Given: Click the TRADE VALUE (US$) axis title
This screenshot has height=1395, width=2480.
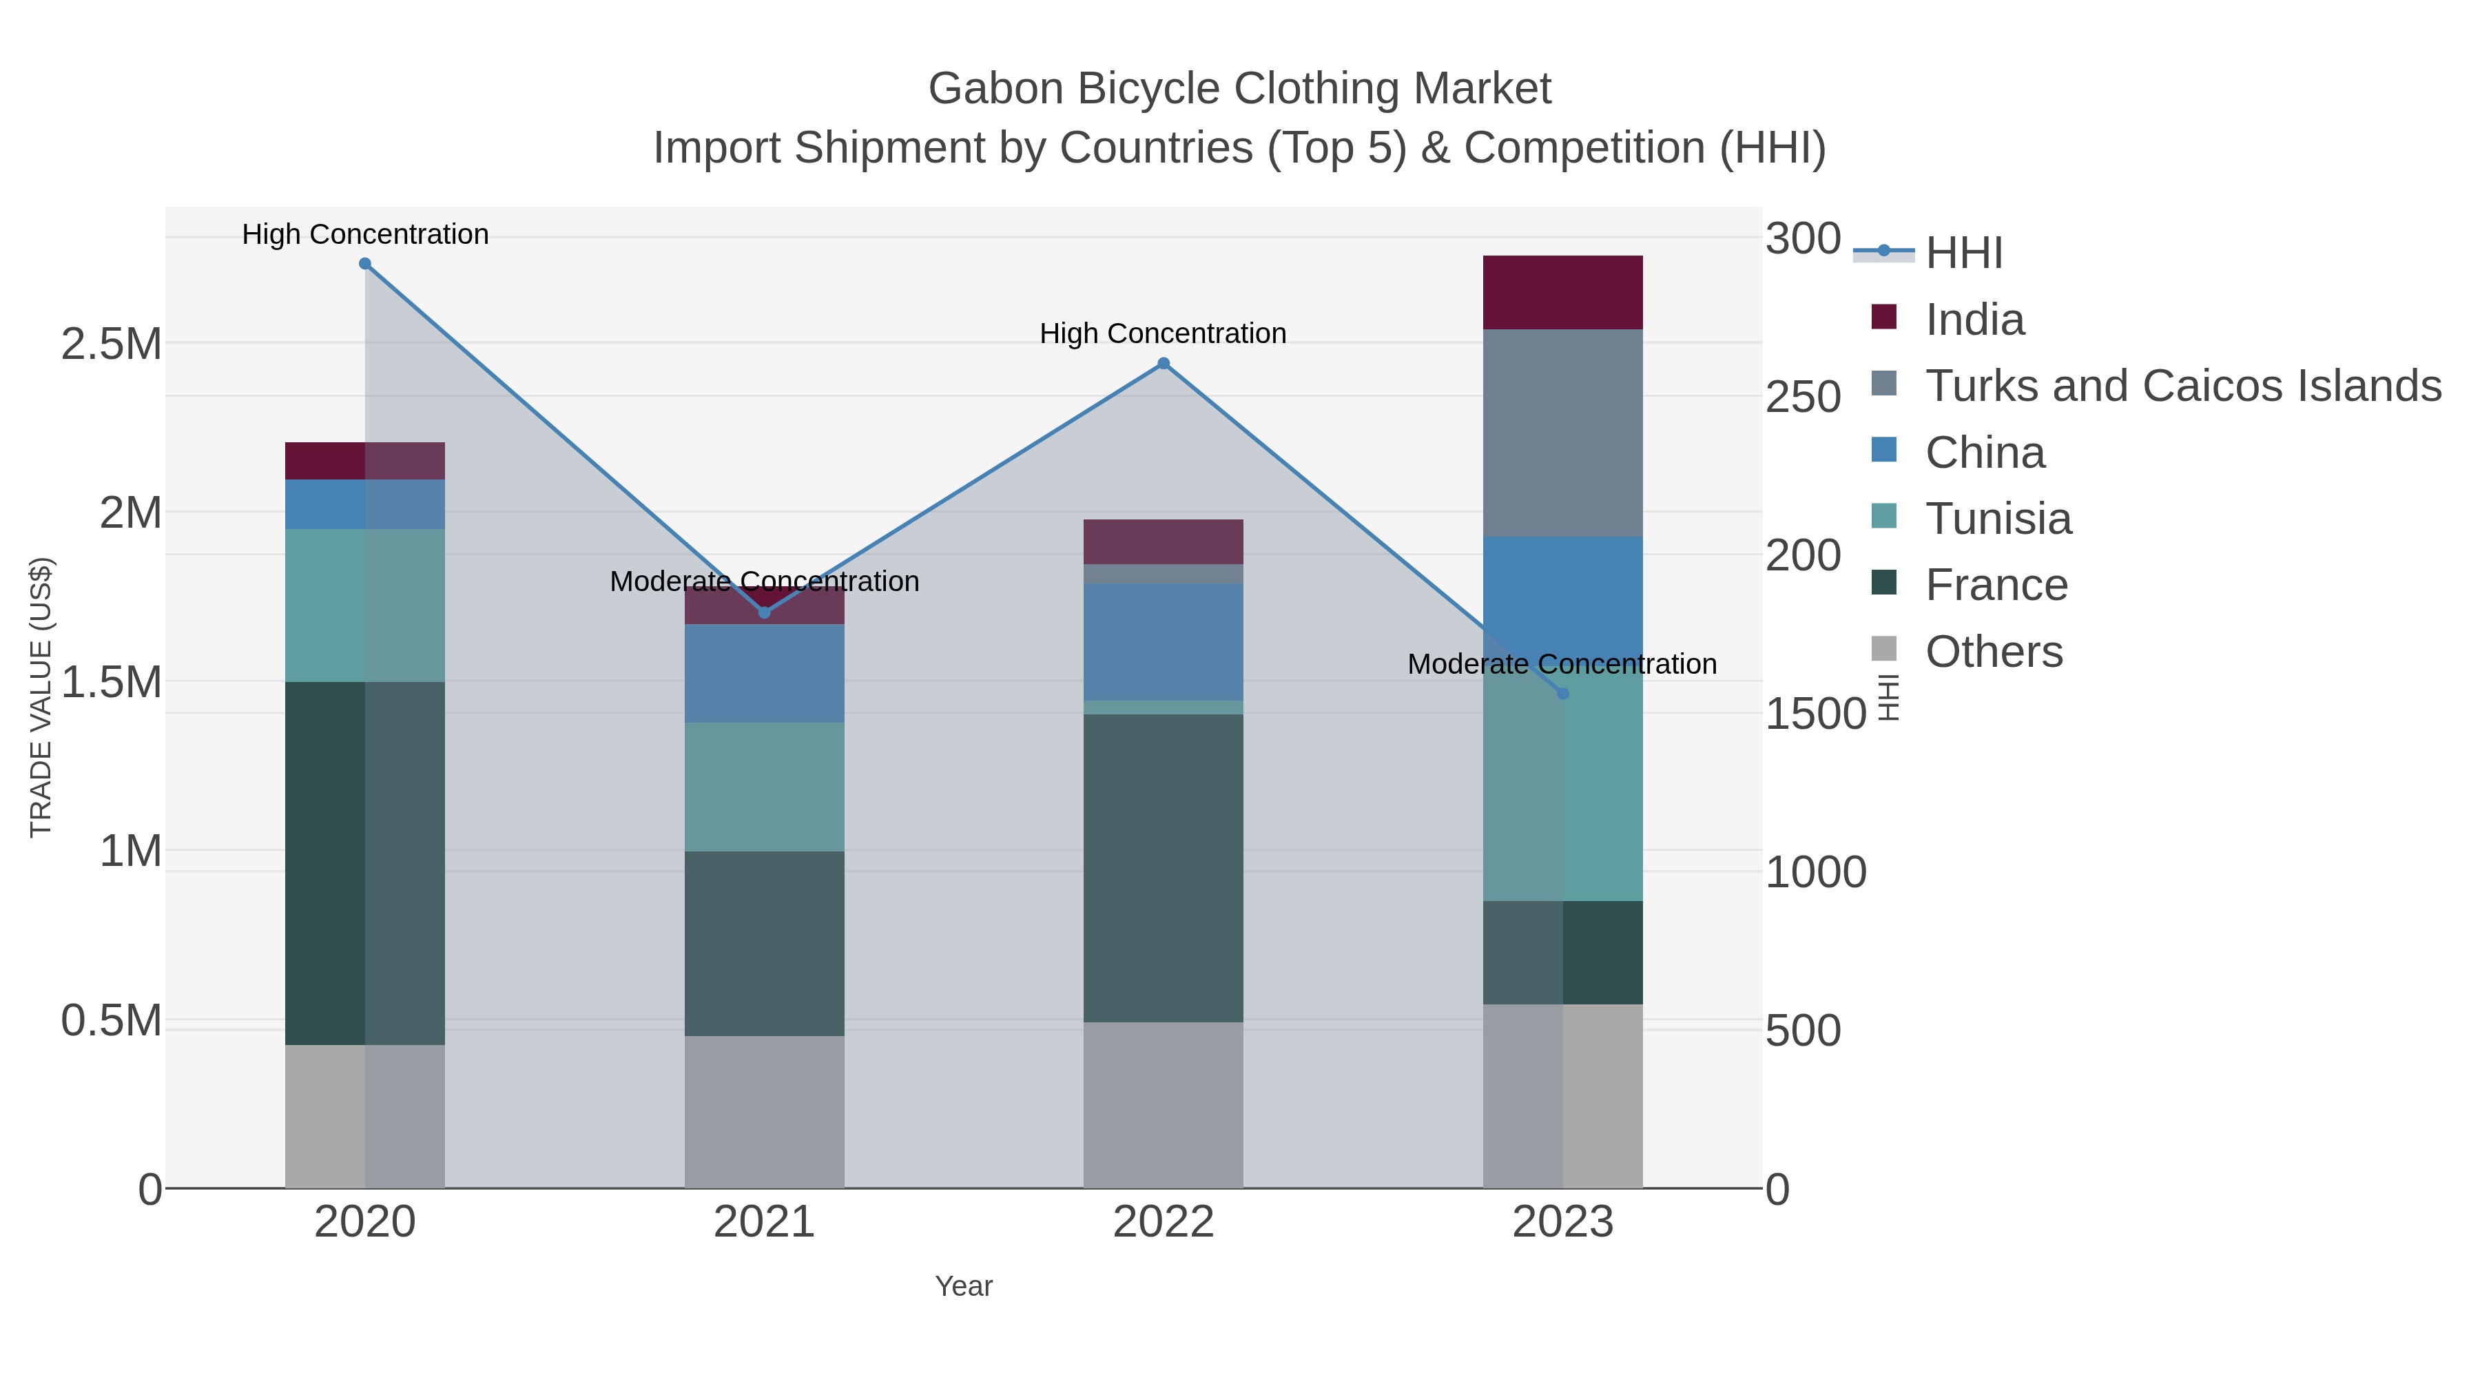Looking at the screenshot, I should click(x=41, y=697).
